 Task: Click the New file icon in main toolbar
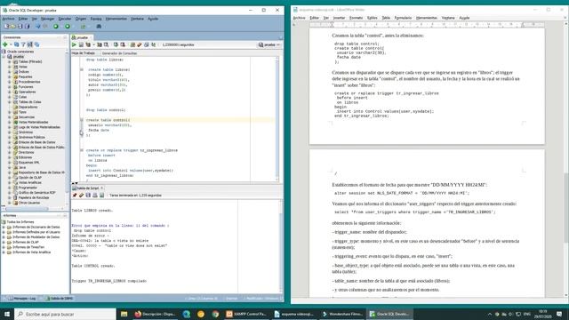coord(6,26)
